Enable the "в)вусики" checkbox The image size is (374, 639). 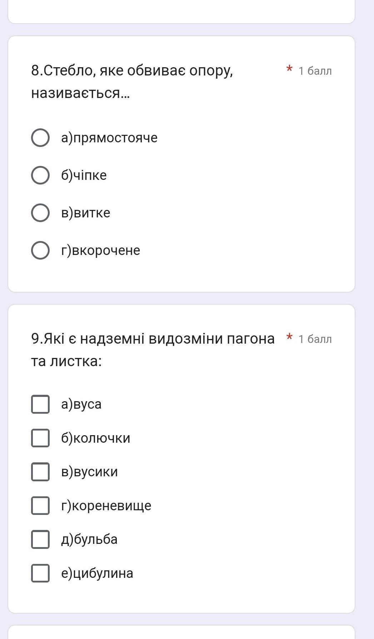(40, 472)
